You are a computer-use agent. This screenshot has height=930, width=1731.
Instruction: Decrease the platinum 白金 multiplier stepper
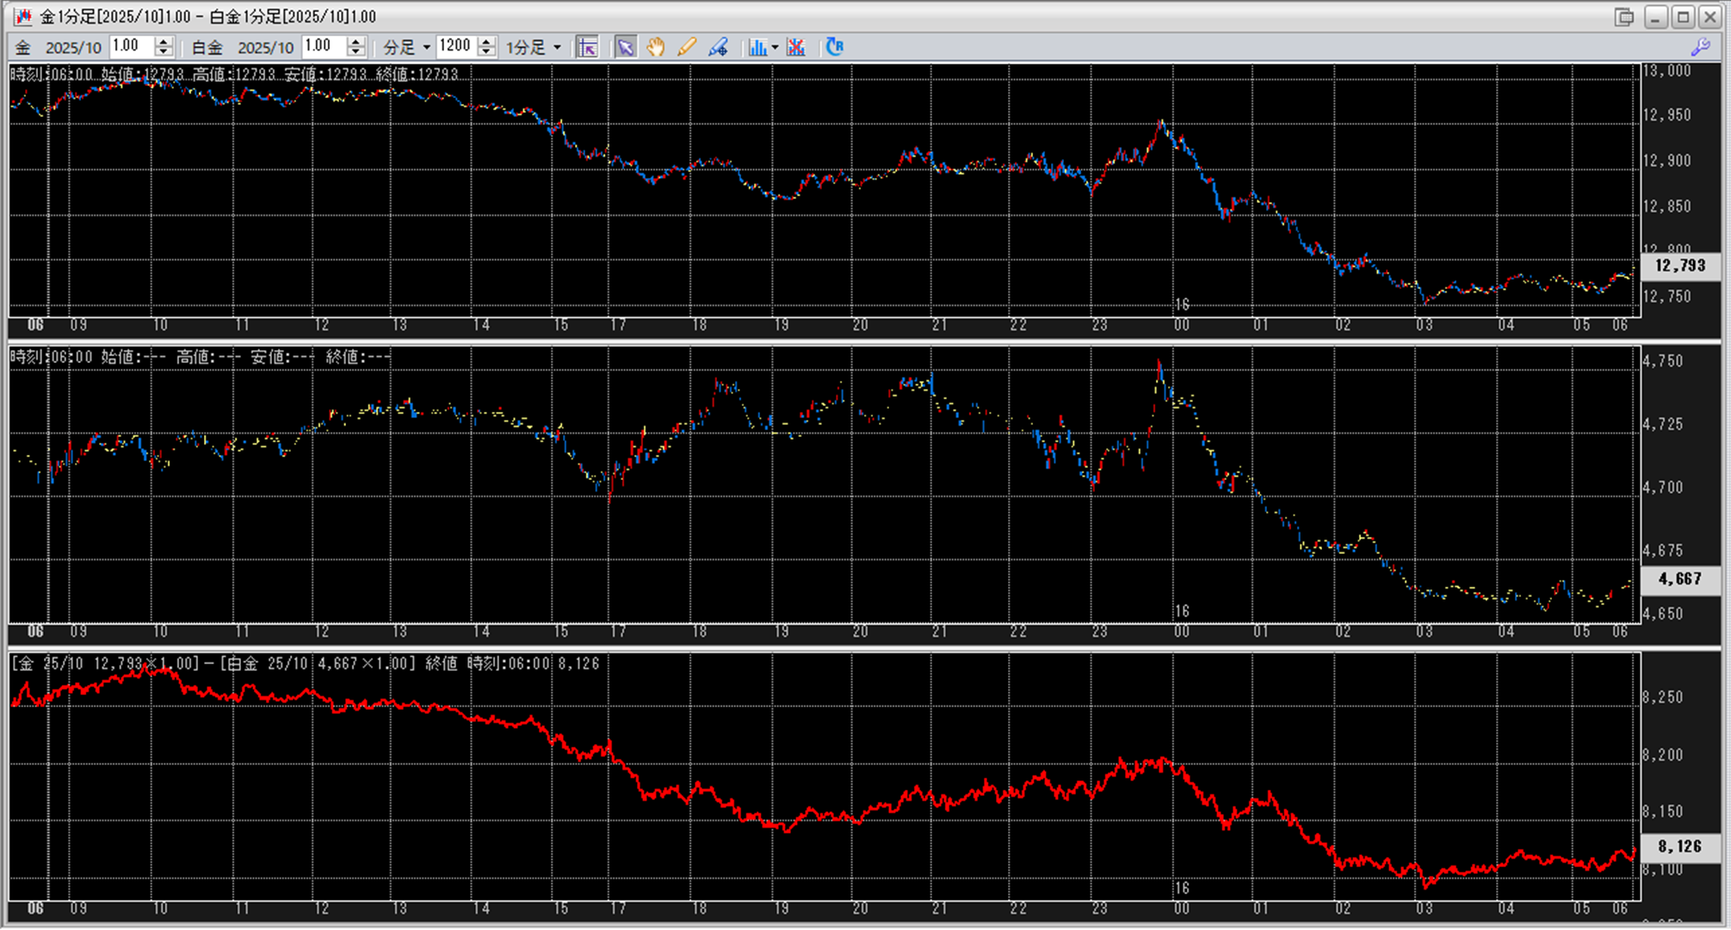pyautogui.click(x=355, y=52)
